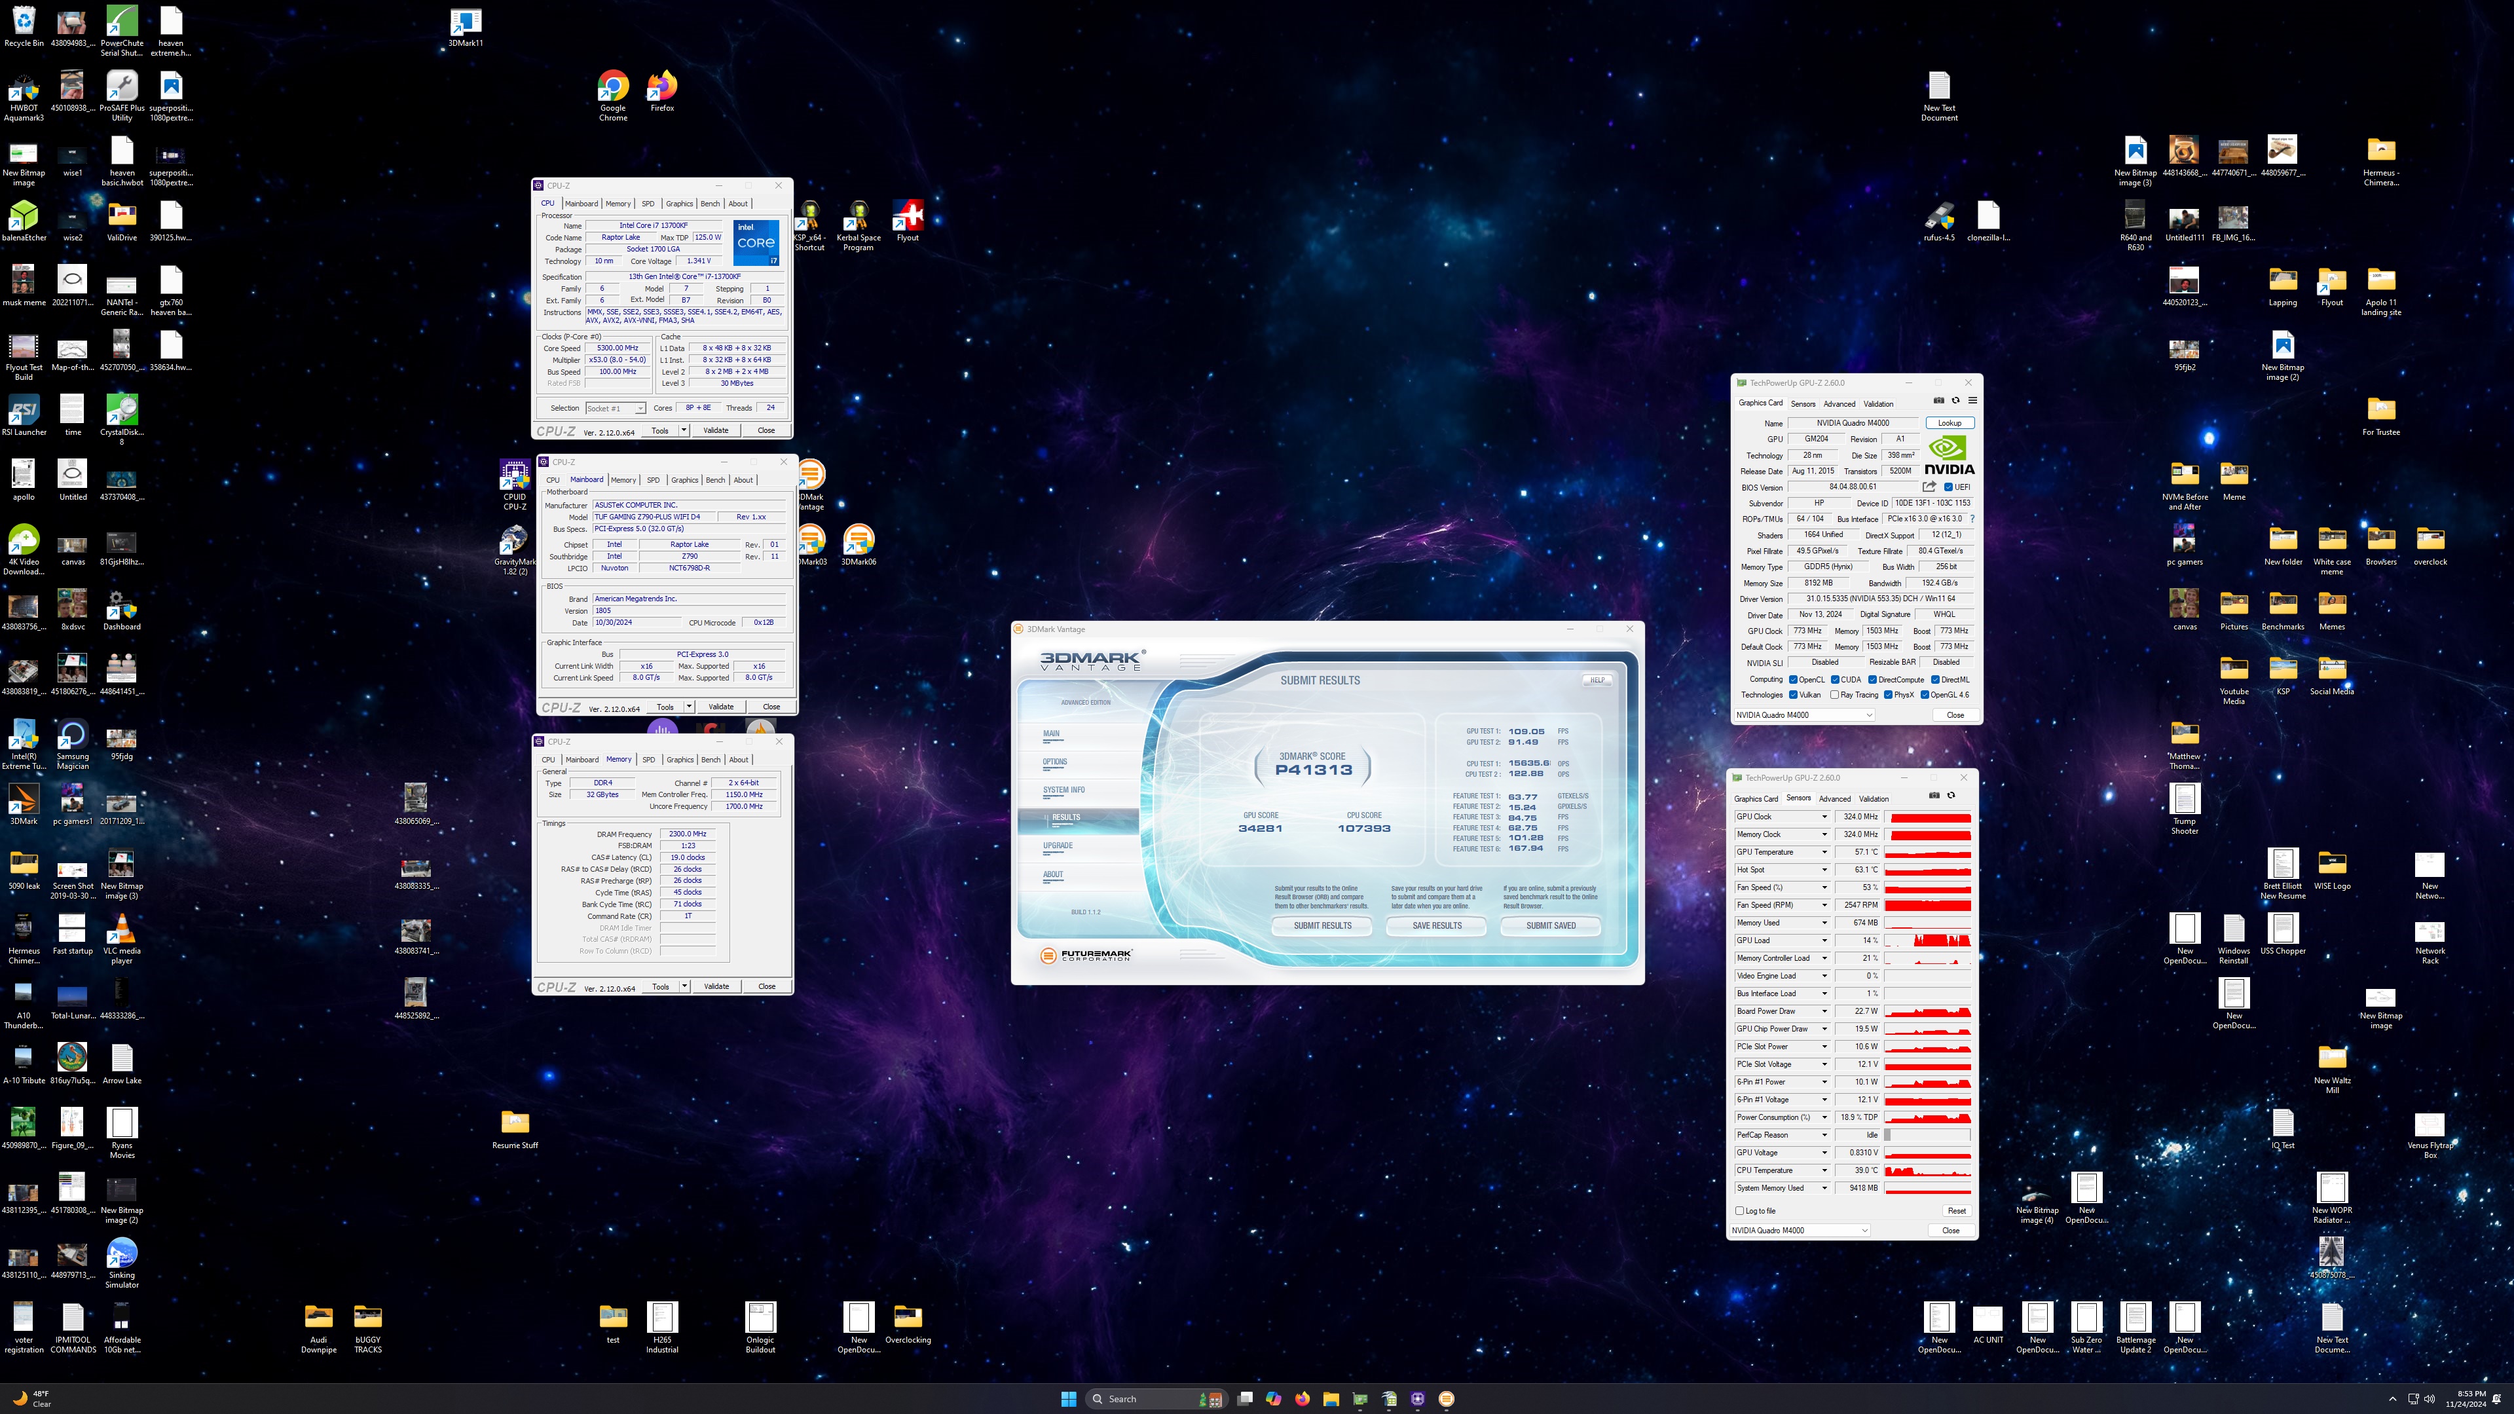Click the GPU Load sensor graph

pyautogui.click(x=1927, y=940)
